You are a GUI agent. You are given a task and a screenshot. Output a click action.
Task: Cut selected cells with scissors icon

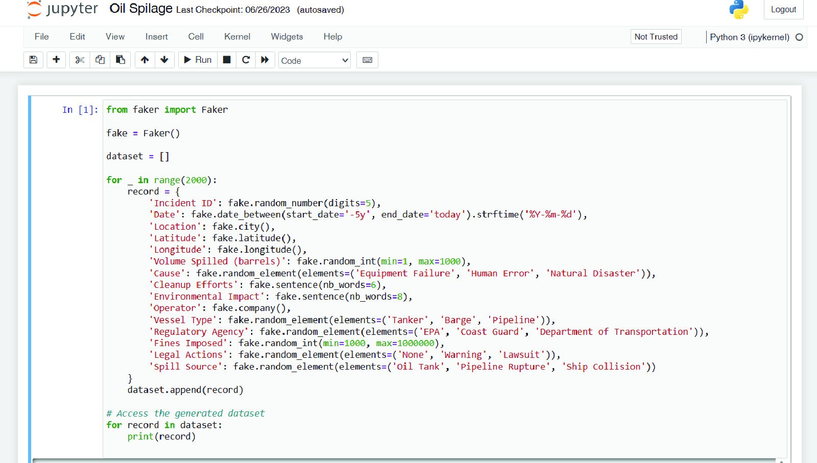coord(80,60)
